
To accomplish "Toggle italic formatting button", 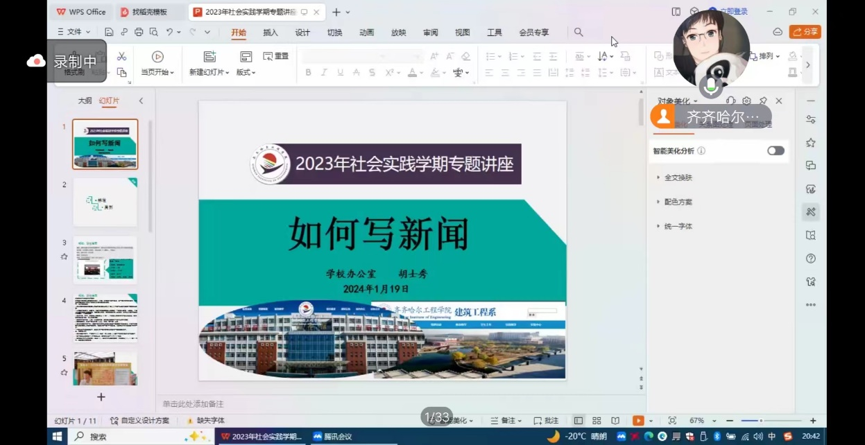I will pyautogui.click(x=324, y=73).
